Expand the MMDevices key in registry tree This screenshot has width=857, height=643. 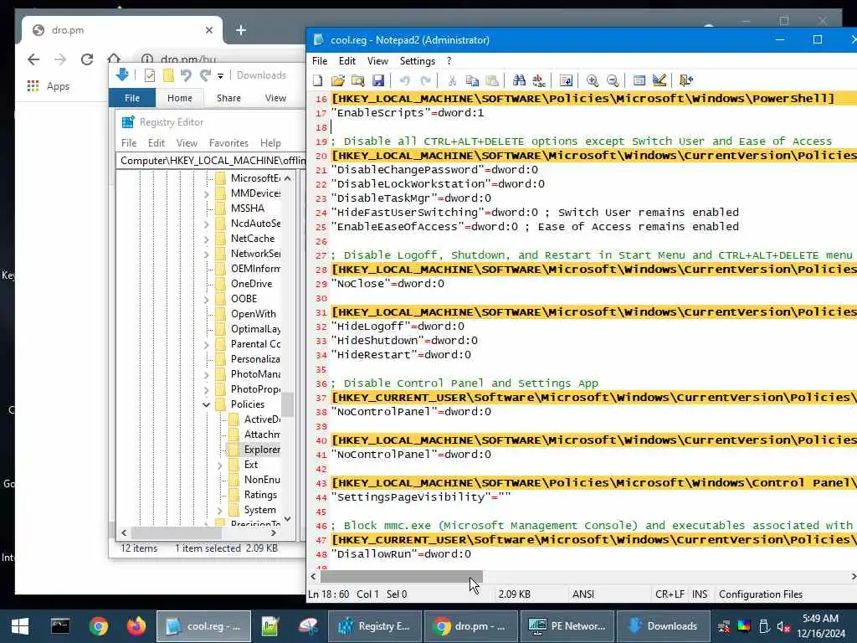[206, 193]
